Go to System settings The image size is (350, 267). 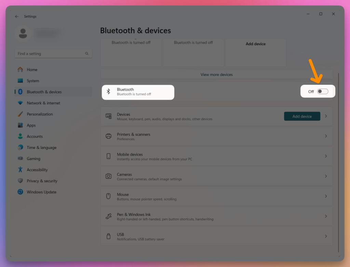coord(53,81)
